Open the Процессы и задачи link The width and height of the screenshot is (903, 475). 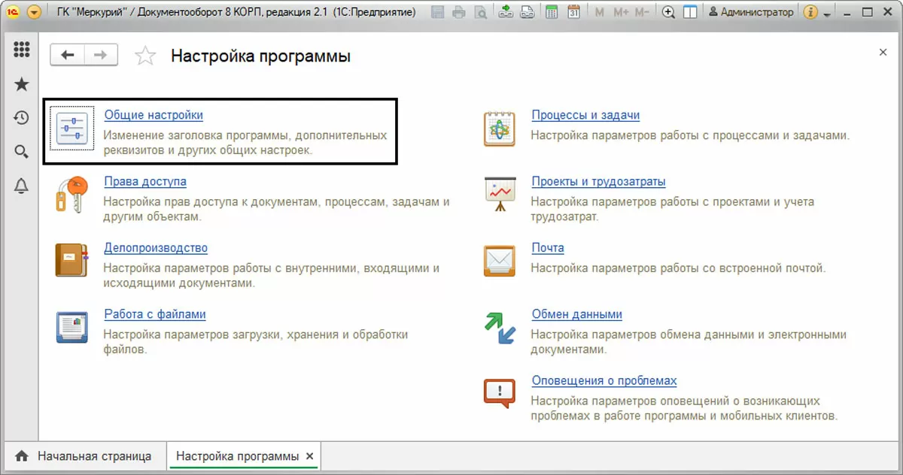click(585, 115)
